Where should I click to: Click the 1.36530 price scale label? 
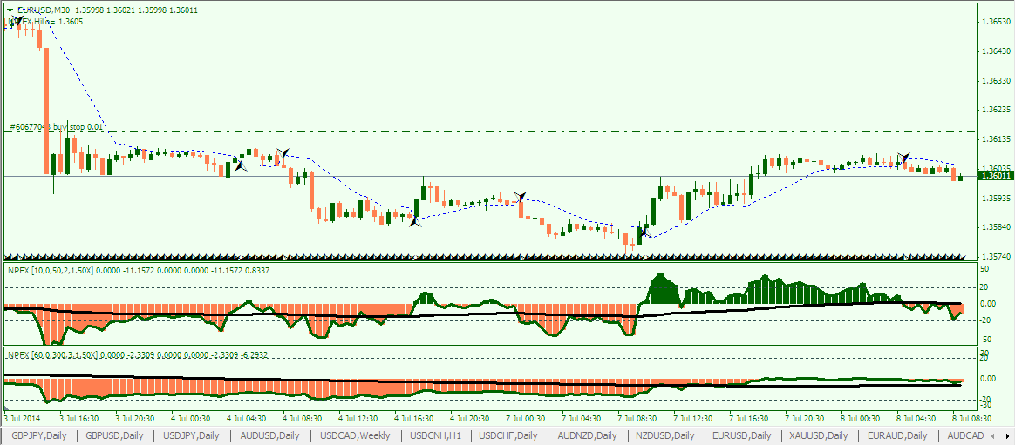[x=994, y=22]
